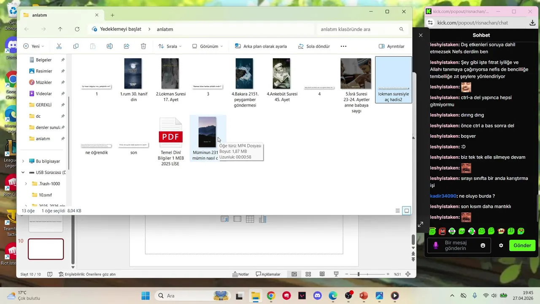Click the search magnifier icon in Explorer
This screenshot has width=540, height=304.
(401, 29)
